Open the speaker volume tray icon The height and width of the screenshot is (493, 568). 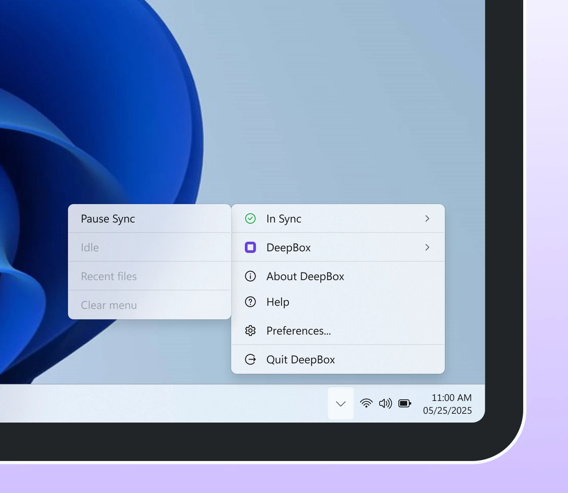click(386, 403)
